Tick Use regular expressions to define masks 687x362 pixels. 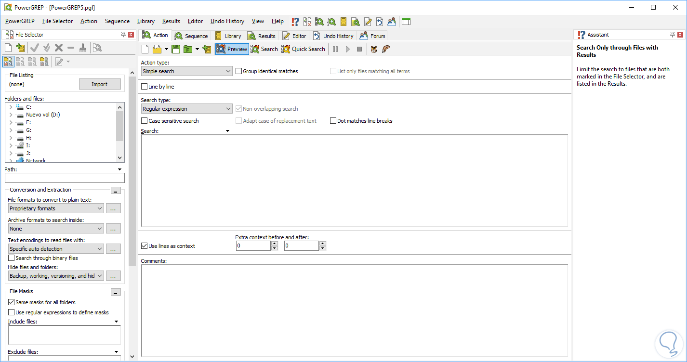pyautogui.click(x=12, y=312)
